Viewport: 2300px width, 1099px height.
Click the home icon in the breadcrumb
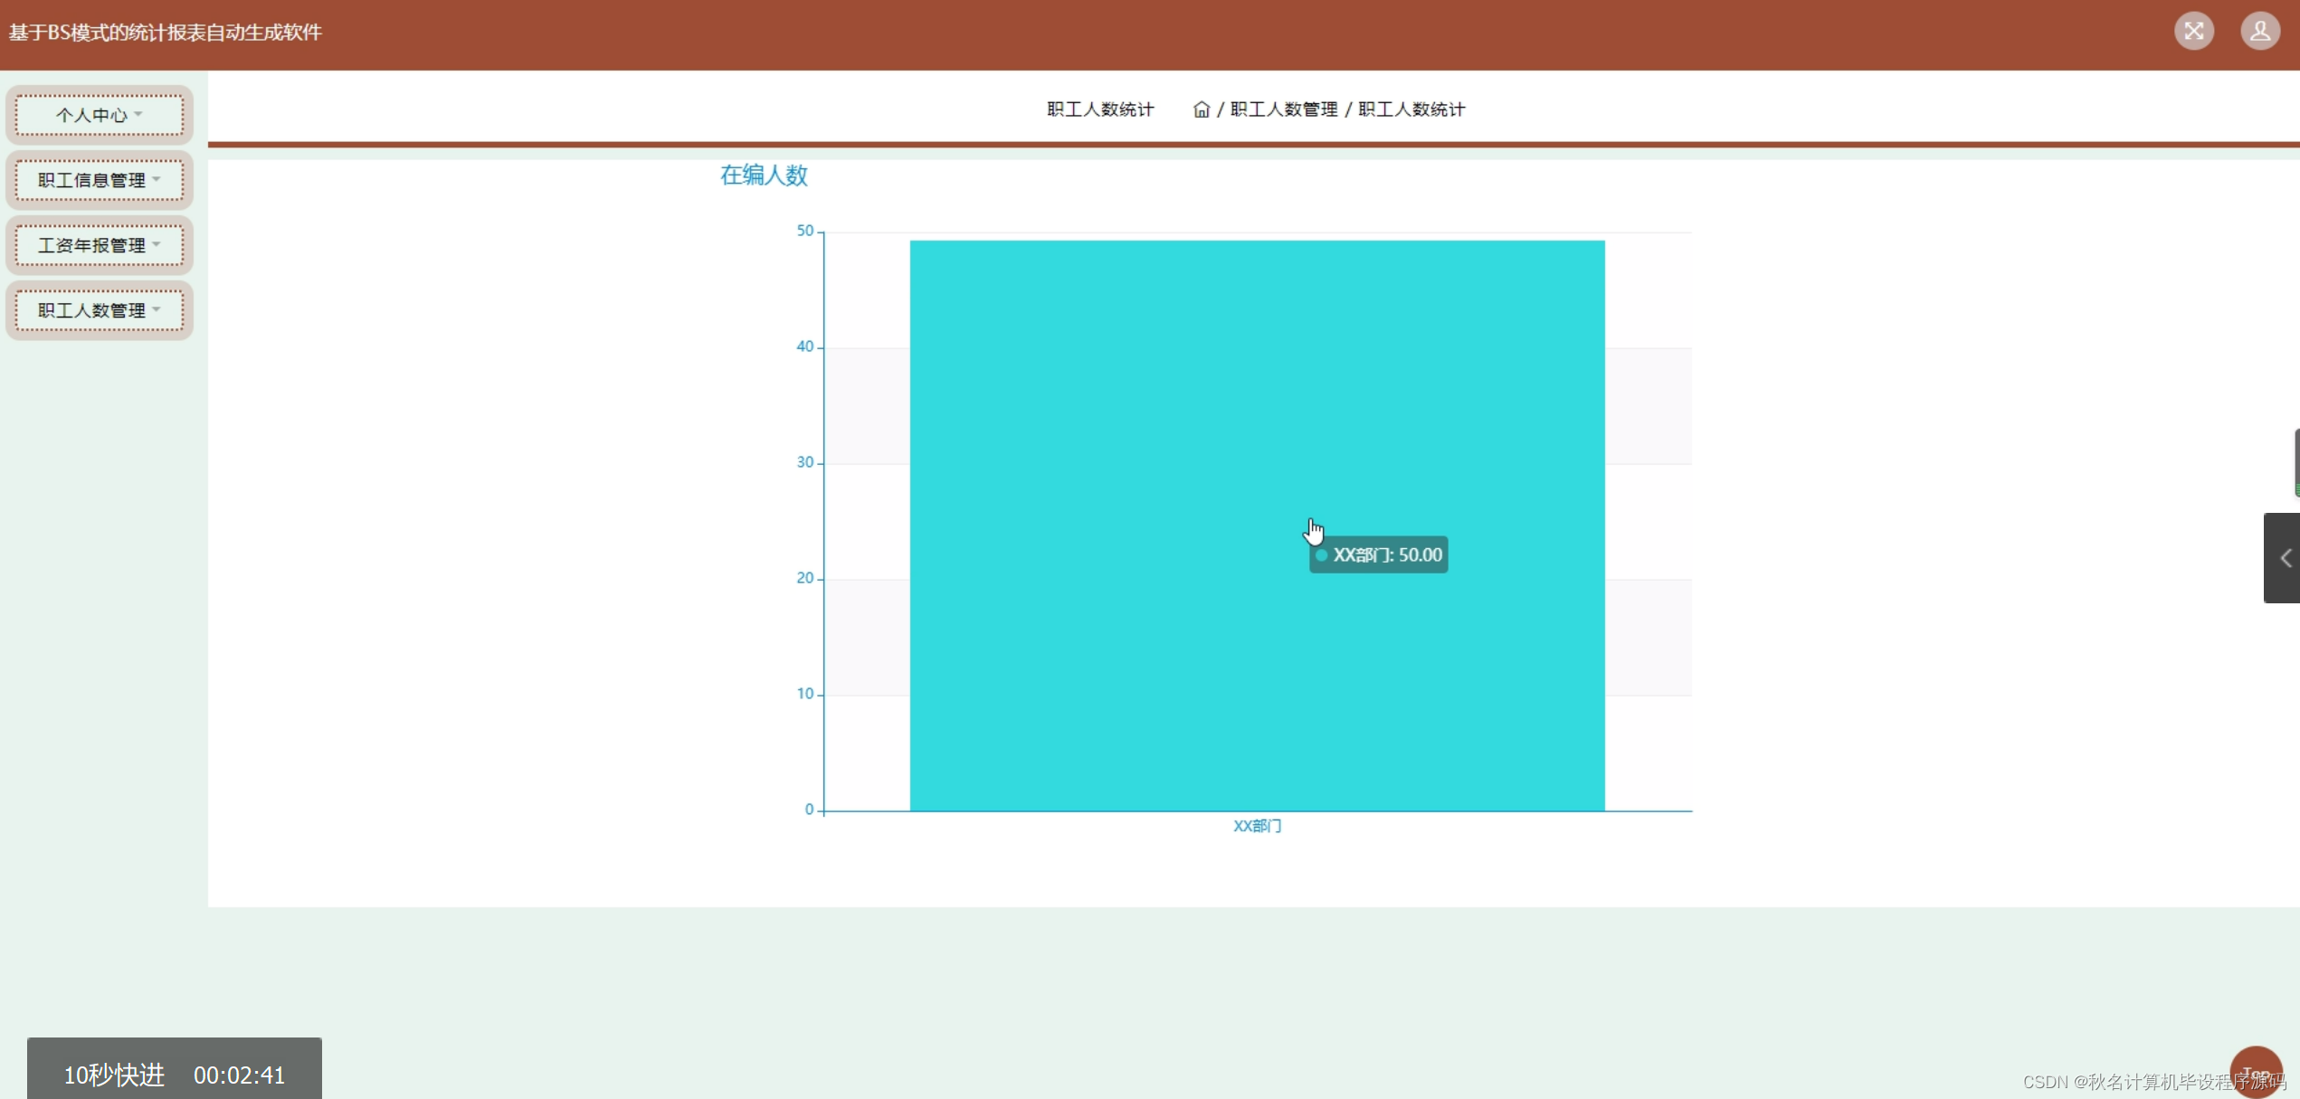pyautogui.click(x=1202, y=109)
